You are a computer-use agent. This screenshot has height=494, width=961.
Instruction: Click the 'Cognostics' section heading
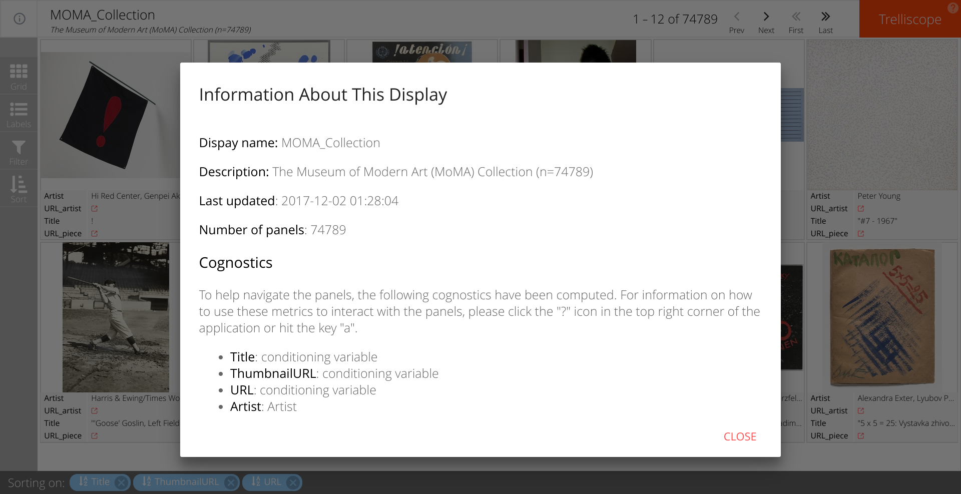coord(236,263)
